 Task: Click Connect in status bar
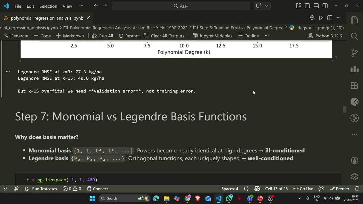pos(97,189)
